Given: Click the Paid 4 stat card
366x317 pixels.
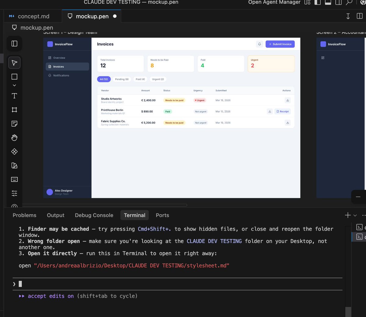Looking at the screenshot, I should pyautogui.click(x=221, y=64).
